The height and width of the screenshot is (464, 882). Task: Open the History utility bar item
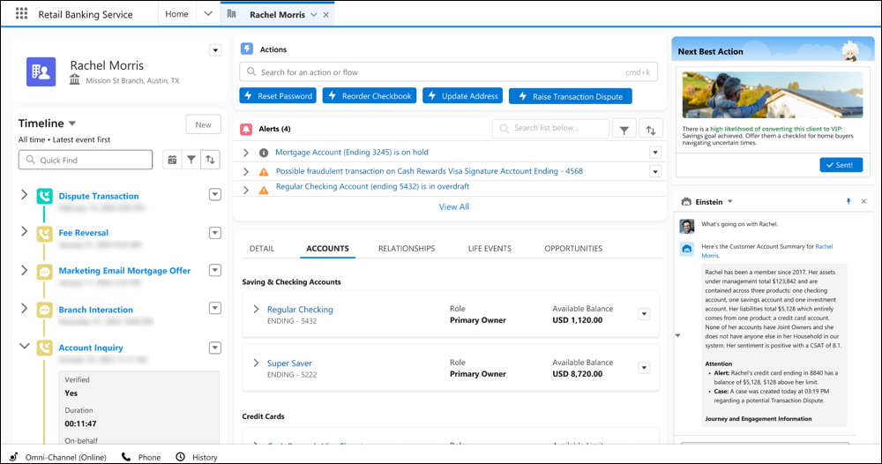coord(197,457)
